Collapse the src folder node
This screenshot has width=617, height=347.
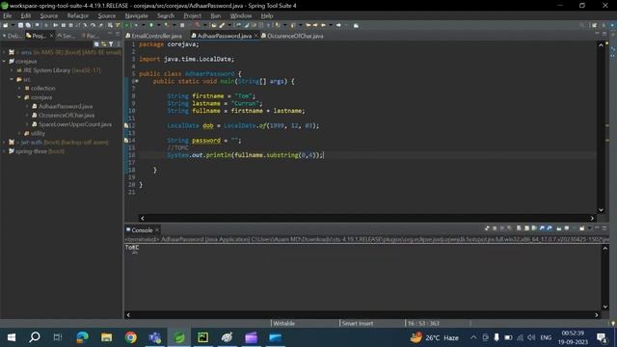12,79
